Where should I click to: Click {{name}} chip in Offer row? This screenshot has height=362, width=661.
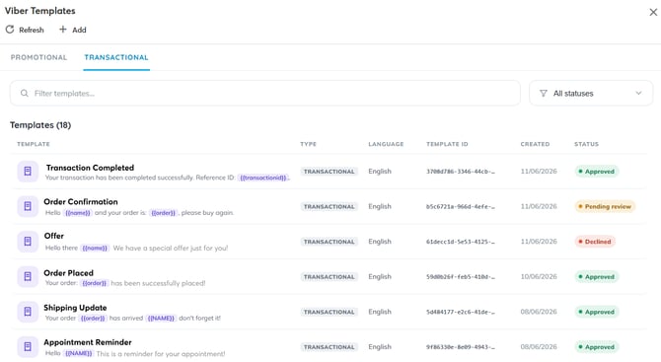[95, 248]
